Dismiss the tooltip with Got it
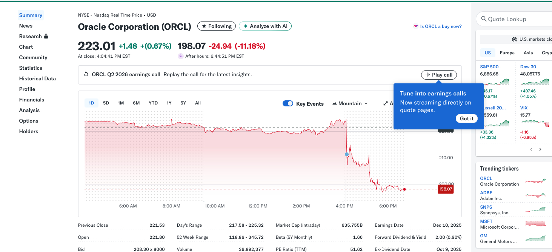 point(466,118)
